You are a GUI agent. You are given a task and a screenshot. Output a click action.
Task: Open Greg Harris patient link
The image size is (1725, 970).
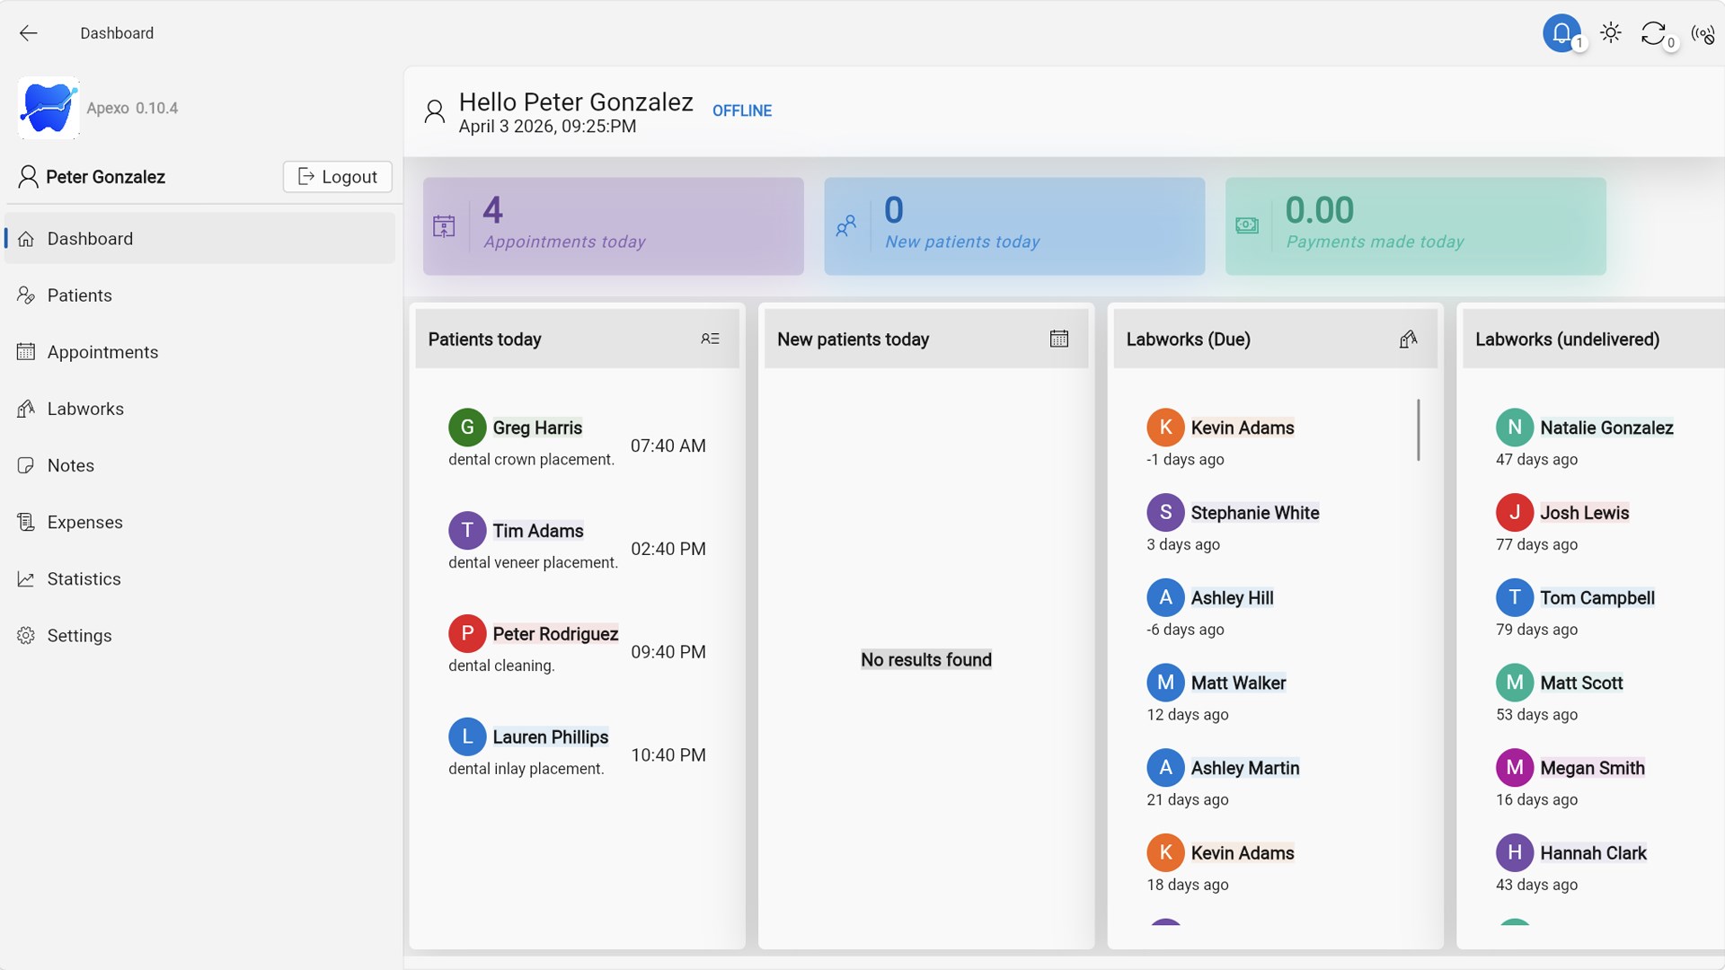point(536,428)
